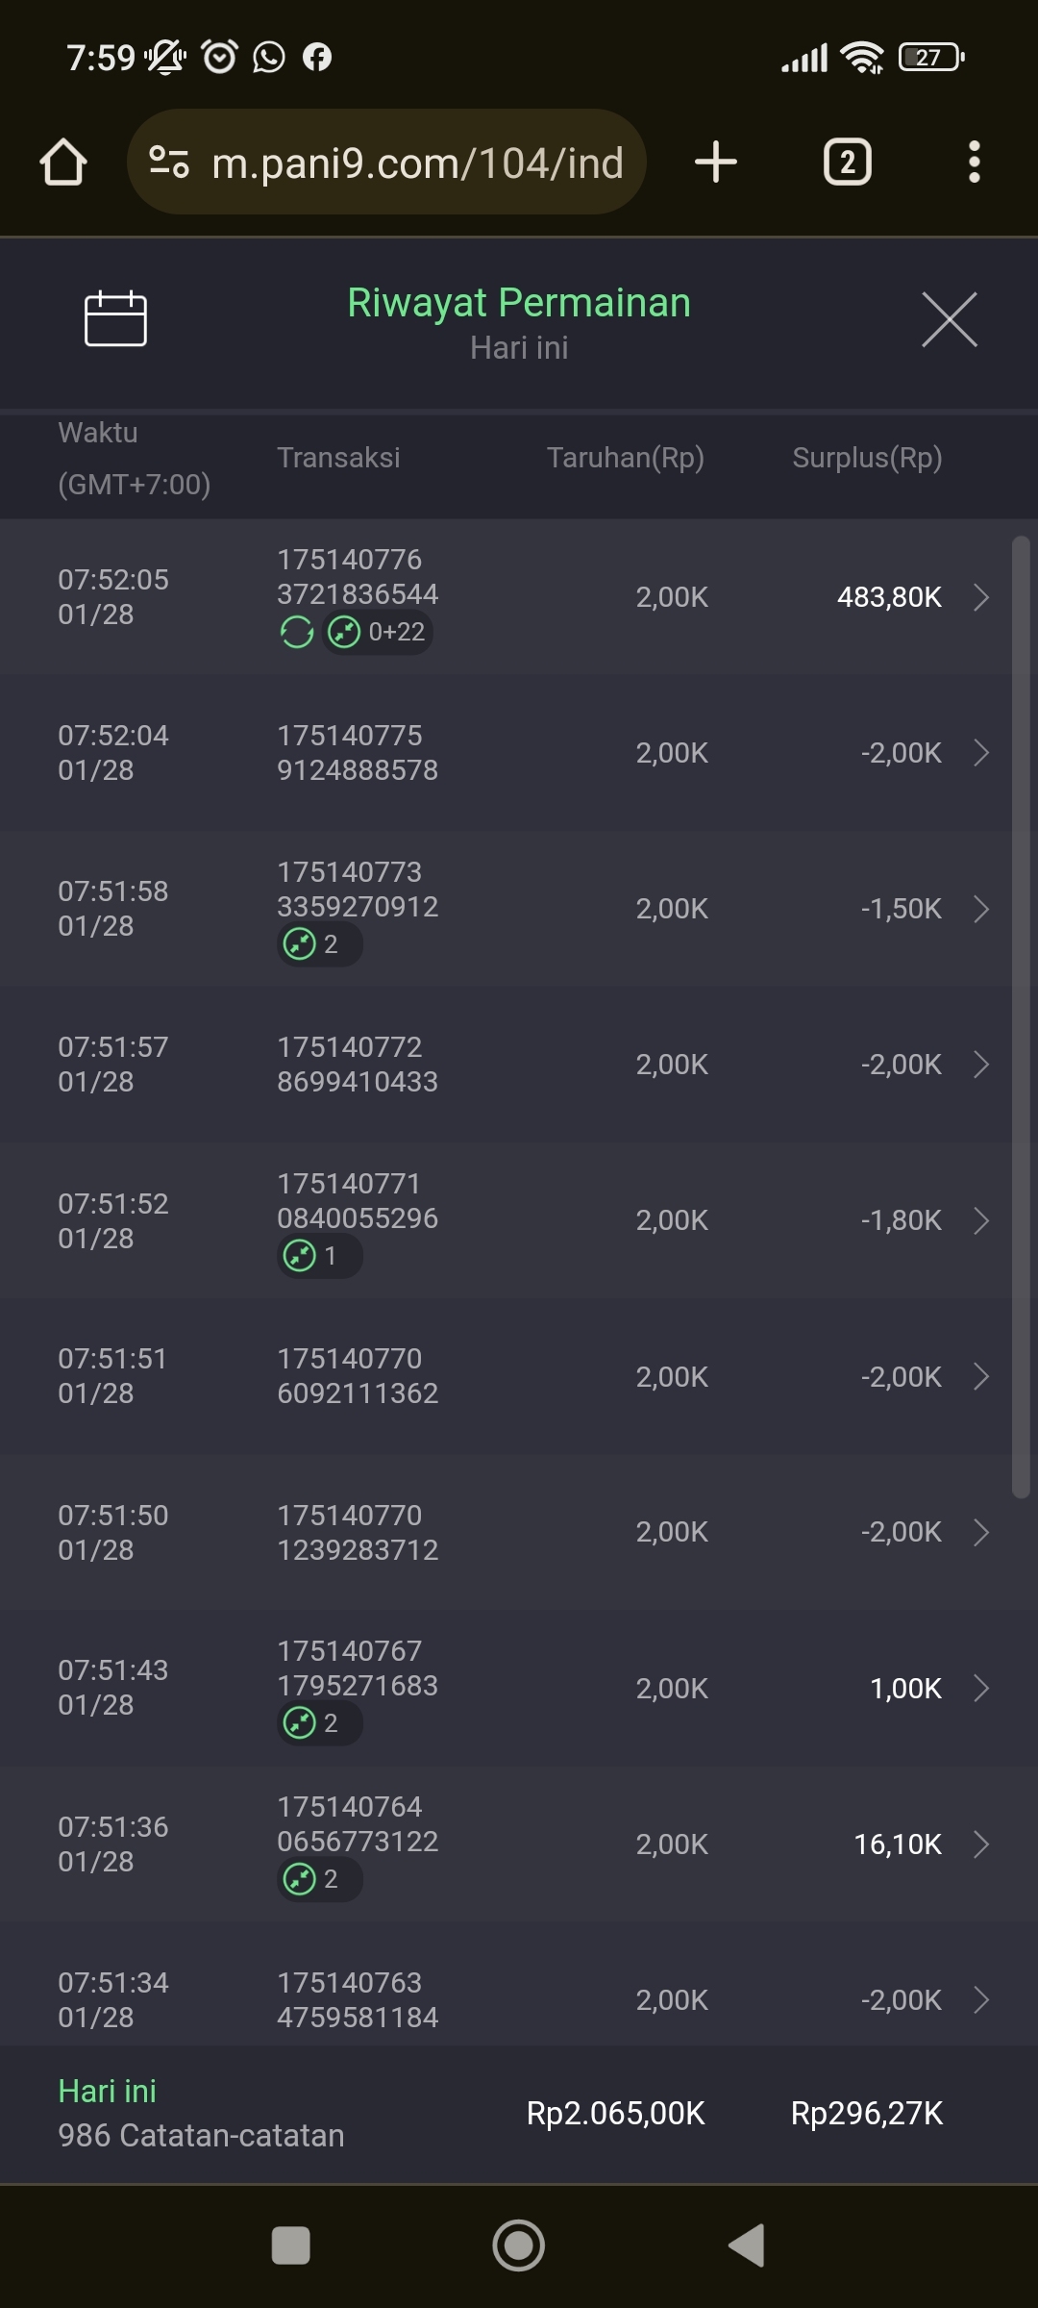Image resolution: width=1038 pixels, height=2308 pixels.
Task: Tap the site settings icon in address bar
Action: pyautogui.click(x=169, y=162)
